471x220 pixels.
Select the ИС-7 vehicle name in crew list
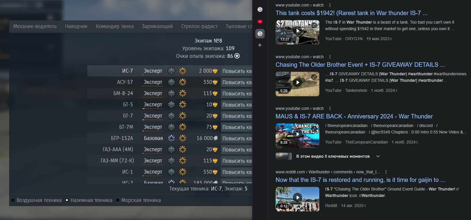click(127, 71)
